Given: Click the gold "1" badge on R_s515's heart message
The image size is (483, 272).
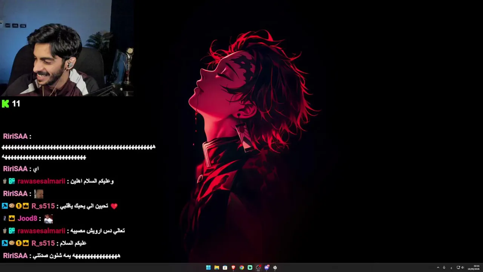Looking at the screenshot, I should point(18,206).
